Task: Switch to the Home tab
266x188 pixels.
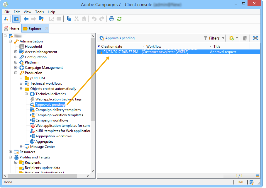Action: pos(11,28)
